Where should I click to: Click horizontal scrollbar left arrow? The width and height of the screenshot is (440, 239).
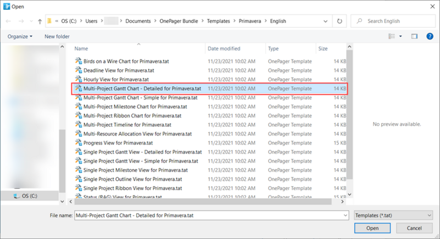point(71,202)
